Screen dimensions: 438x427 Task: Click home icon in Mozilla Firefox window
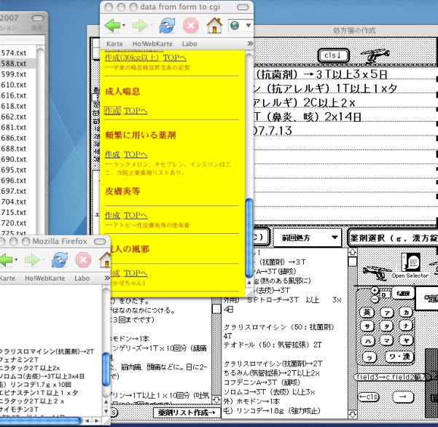click(x=106, y=259)
